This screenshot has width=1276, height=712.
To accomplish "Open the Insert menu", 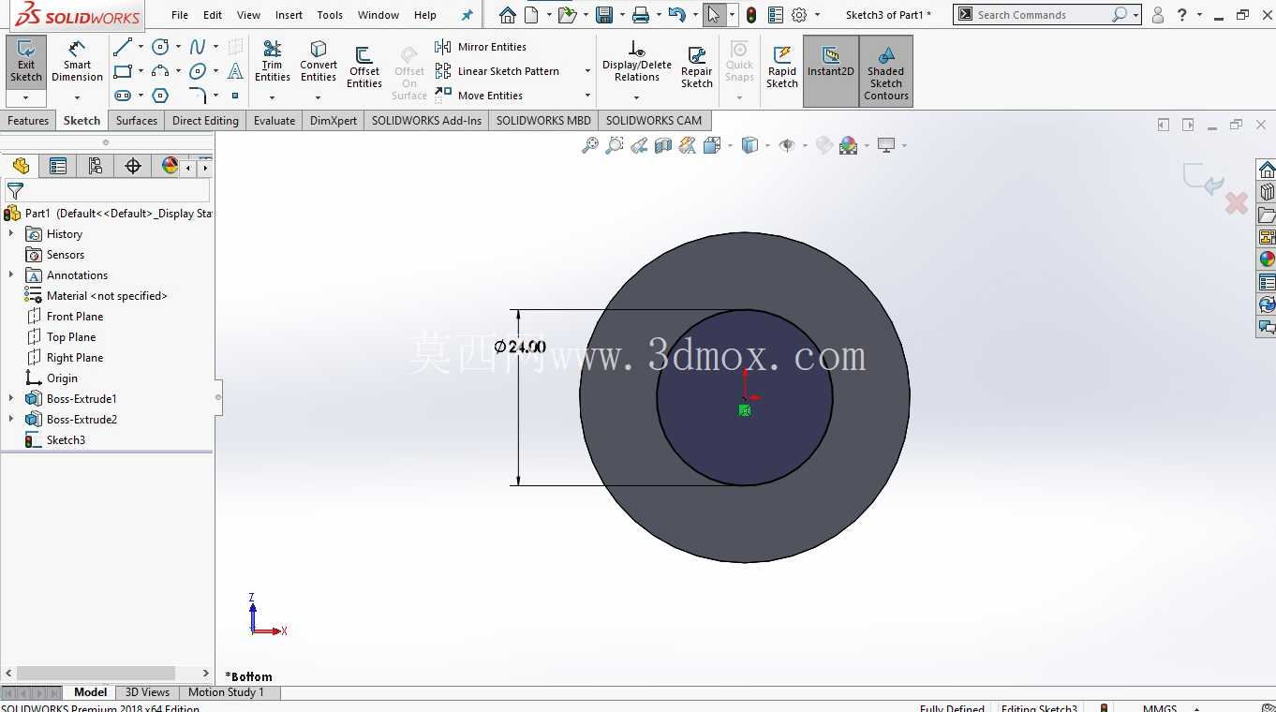I will coord(289,15).
